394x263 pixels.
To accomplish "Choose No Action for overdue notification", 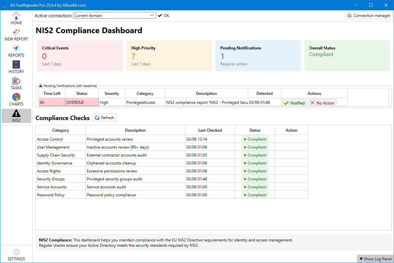I will 322,103.
